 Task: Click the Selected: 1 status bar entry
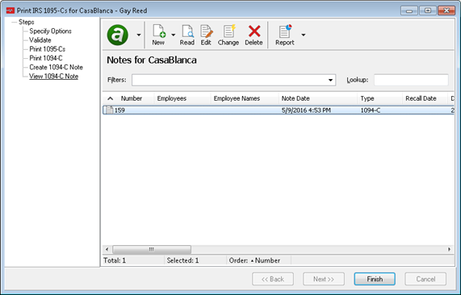pos(183,260)
